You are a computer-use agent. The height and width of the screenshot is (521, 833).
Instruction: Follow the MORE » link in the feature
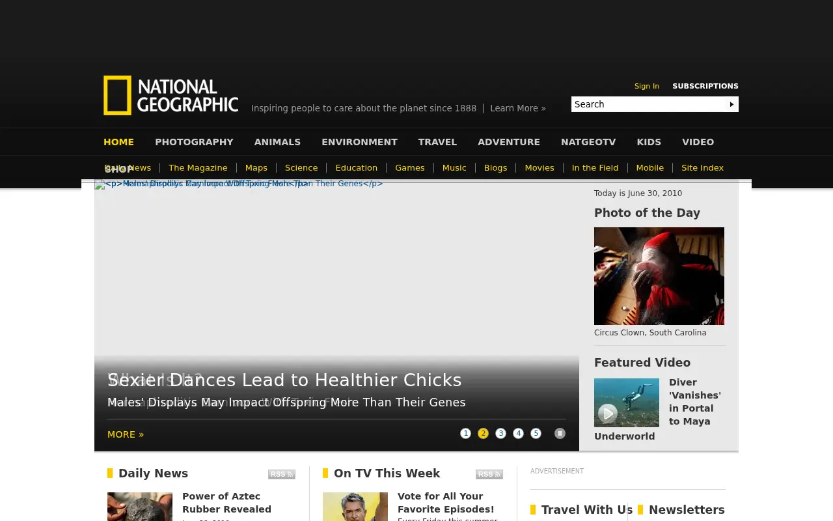(126, 434)
